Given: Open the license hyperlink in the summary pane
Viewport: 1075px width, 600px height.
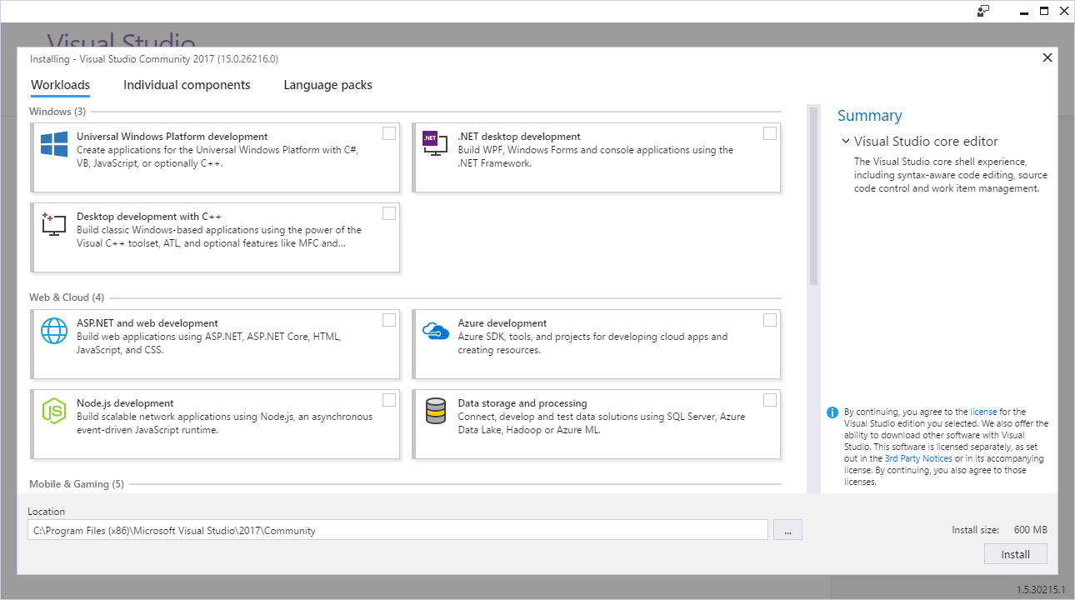Looking at the screenshot, I should 983,411.
